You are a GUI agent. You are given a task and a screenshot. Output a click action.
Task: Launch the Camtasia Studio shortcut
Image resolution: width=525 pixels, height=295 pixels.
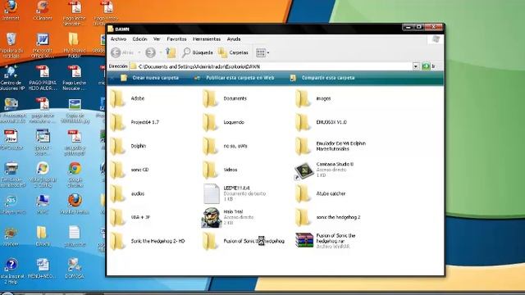(x=324, y=170)
